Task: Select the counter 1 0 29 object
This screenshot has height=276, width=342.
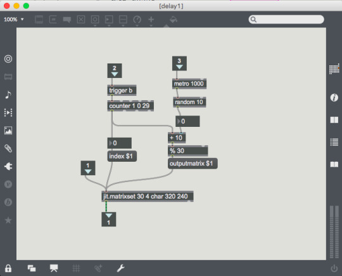Action: pos(130,106)
